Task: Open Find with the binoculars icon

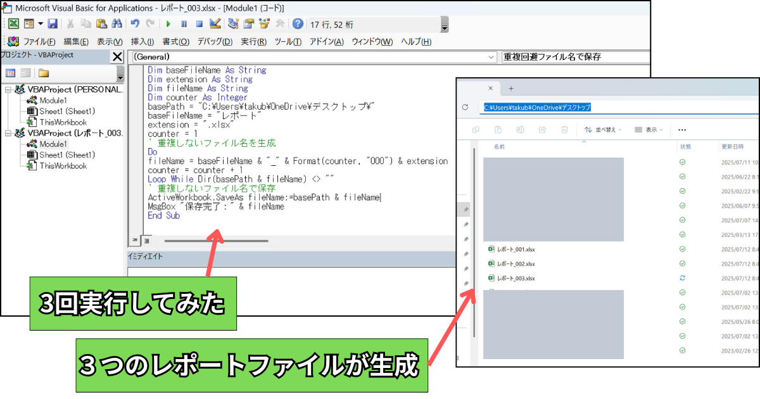Action: [117, 24]
